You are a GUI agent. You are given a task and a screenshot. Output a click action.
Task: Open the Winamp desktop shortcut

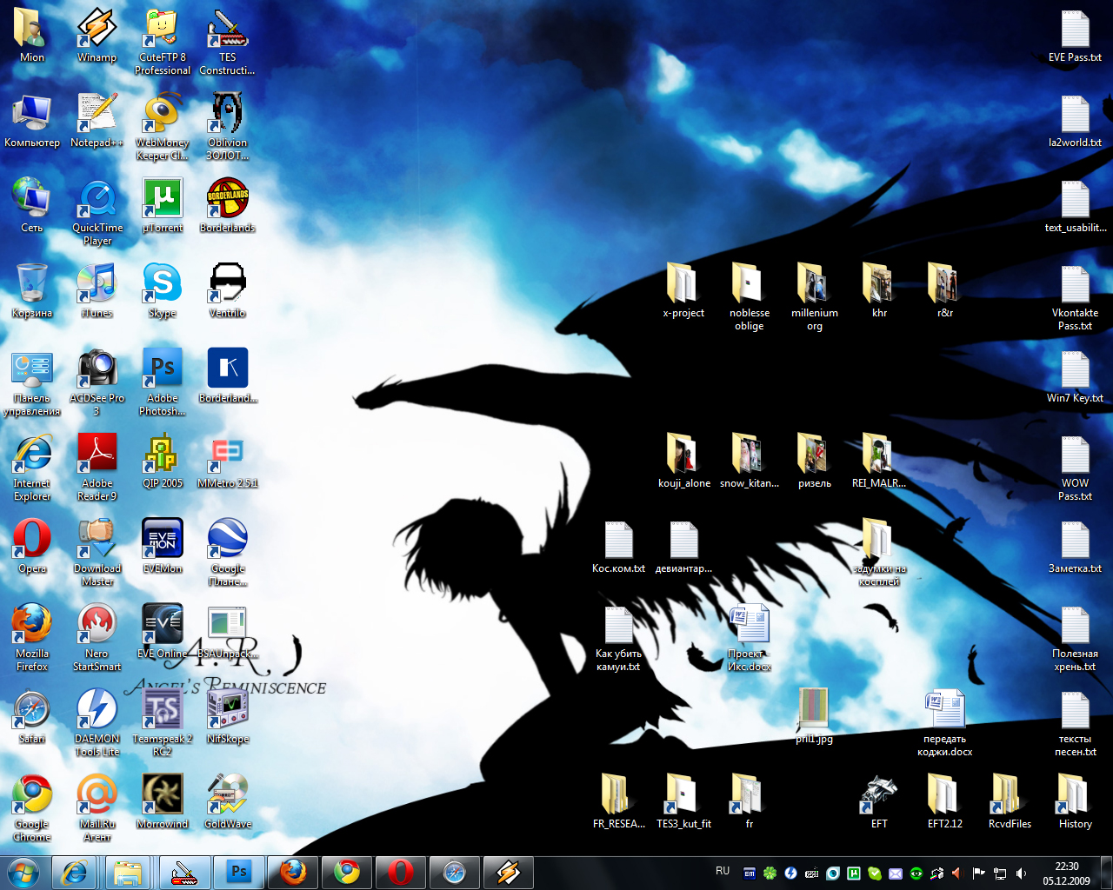[97, 35]
